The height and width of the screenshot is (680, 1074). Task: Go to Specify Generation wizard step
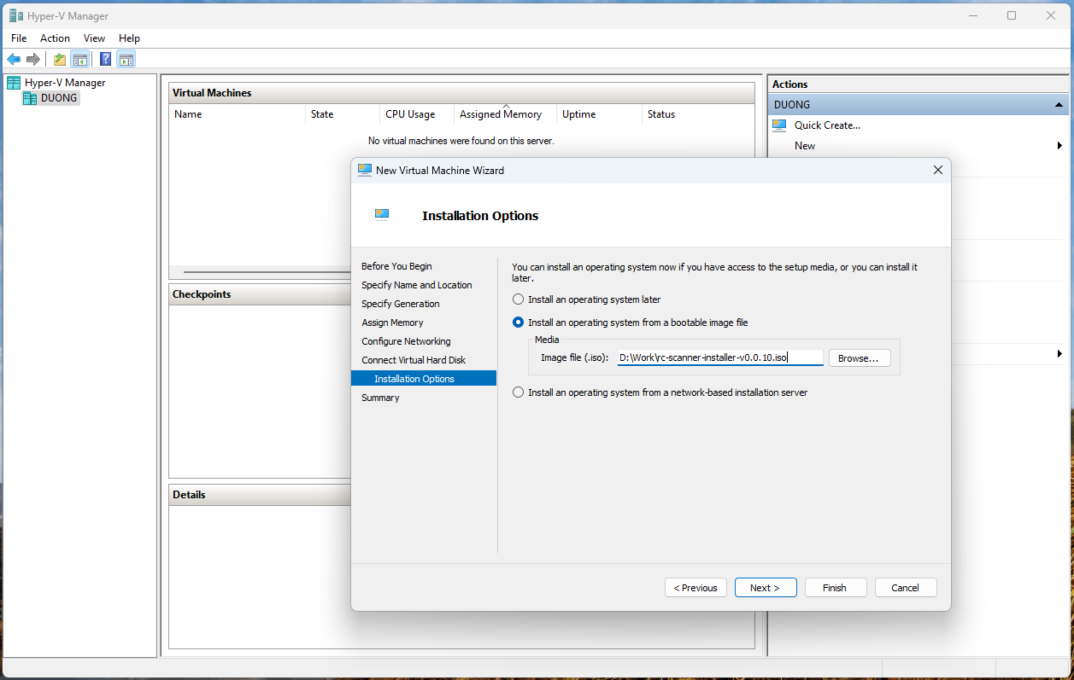coord(401,304)
